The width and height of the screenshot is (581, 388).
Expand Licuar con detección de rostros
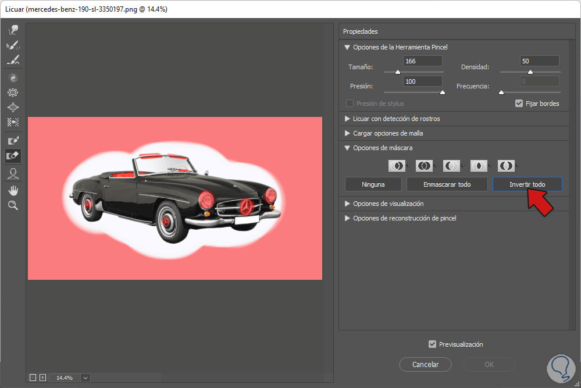tap(347, 119)
